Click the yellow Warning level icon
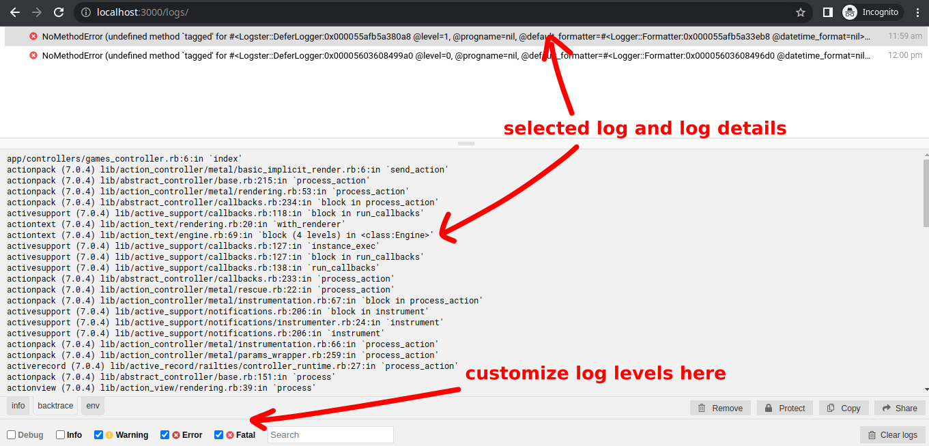The height and width of the screenshot is (446, 929). click(109, 434)
